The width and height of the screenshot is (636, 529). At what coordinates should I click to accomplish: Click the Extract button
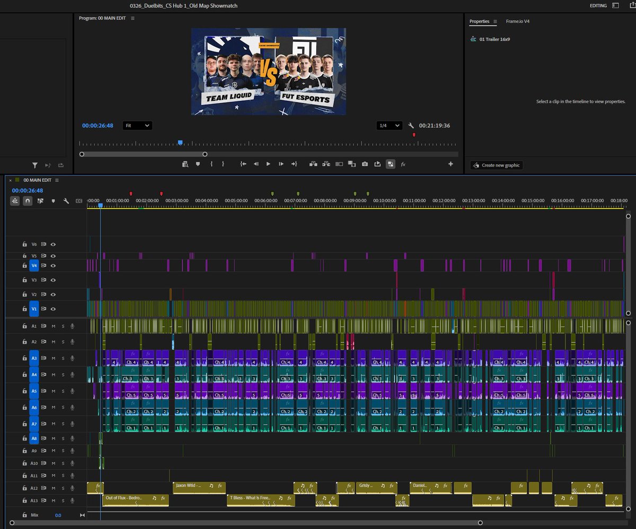tap(326, 164)
